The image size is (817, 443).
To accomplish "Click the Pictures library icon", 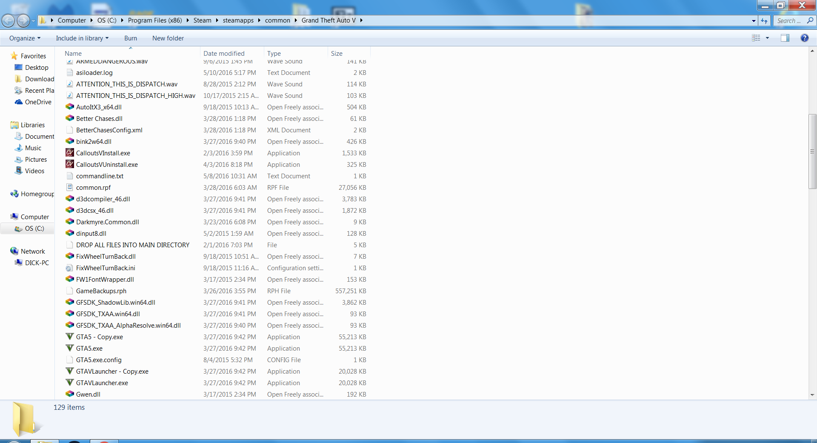I will click(19, 159).
